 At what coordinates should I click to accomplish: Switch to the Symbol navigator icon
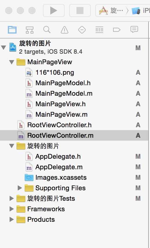pos(30,30)
